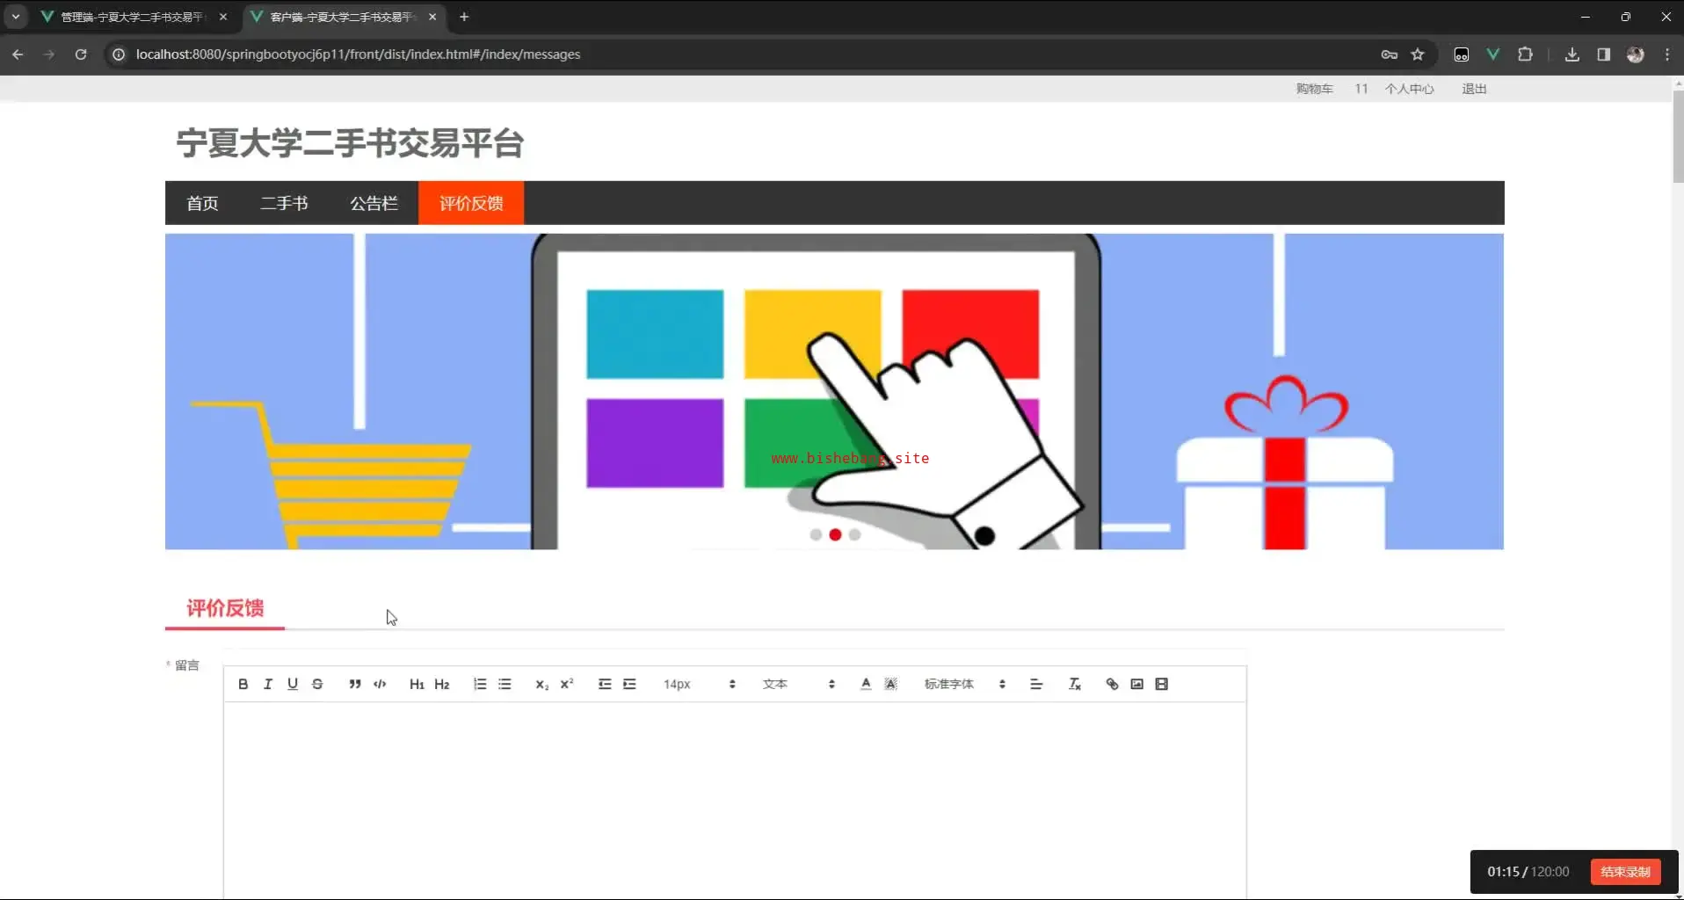Open the text color picker
This screenshot has height=900, width=1684.
coord(866,684)
